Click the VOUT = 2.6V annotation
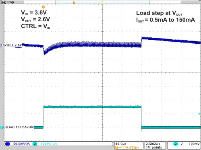The height and width of the screenshot is (150, 201). (x=35, y=20)
